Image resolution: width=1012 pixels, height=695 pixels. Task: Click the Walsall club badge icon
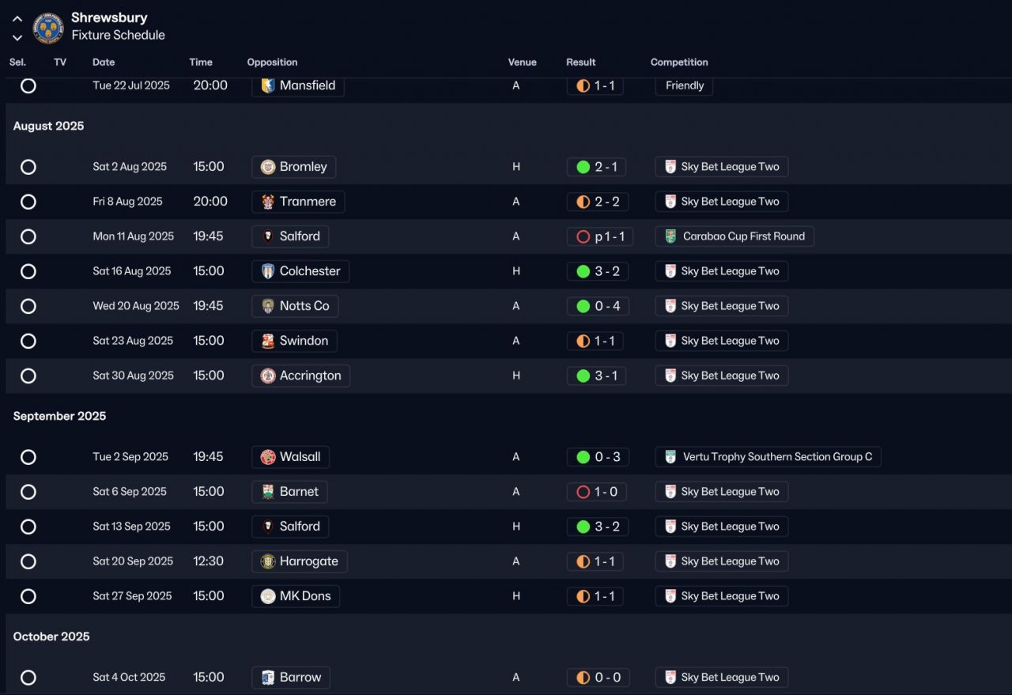tap(268, 457)
